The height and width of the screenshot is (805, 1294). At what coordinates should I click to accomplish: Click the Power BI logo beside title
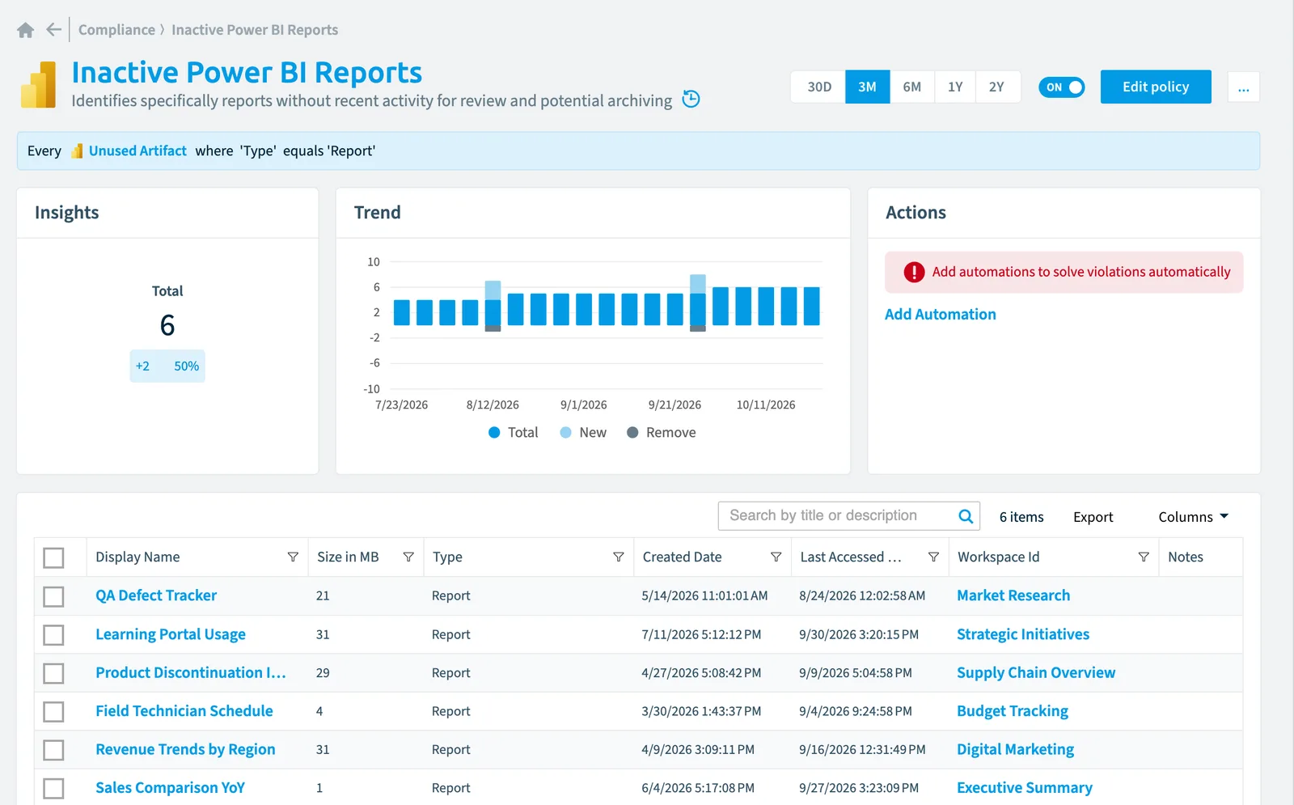pos(39,85)
